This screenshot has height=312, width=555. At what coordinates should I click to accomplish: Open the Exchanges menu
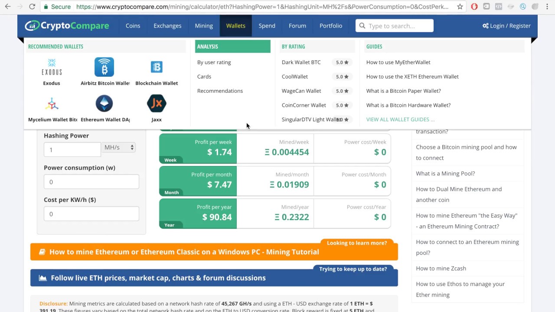(x=167, y=26)
